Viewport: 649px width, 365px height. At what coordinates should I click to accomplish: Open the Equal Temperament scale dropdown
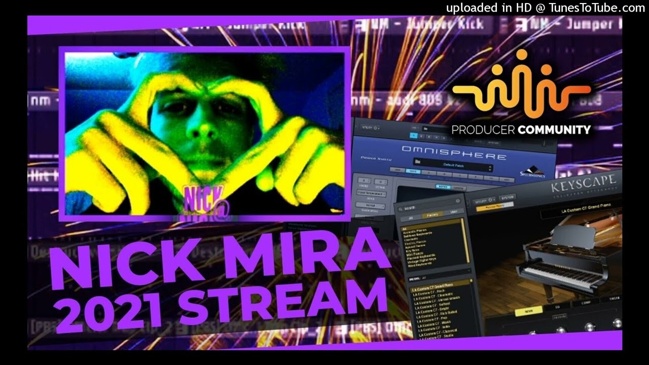pyautogui.click(x=372, y=193)
